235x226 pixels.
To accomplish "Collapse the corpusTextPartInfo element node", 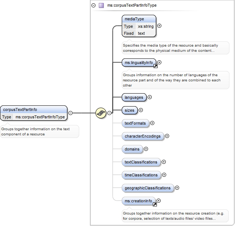I will (x=70, y=113).
